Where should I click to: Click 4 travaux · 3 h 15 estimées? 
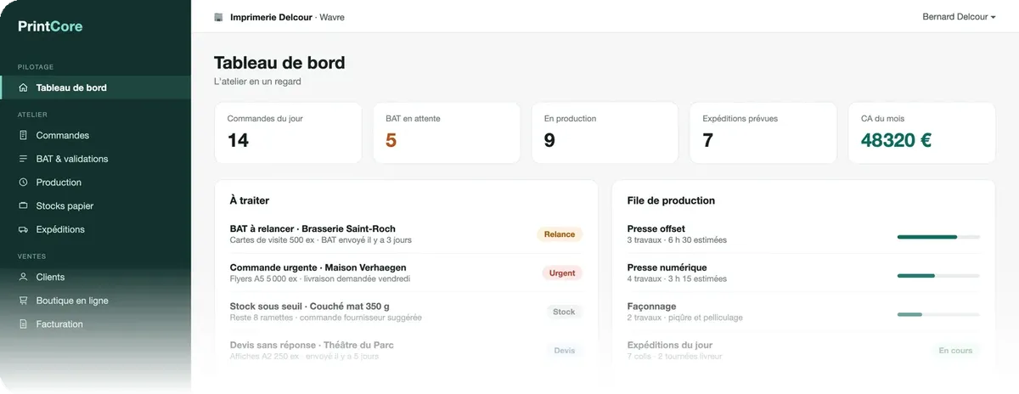pyautogui.click(x=677, y=279)
